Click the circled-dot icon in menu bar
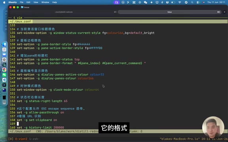Image resolution: width=228 pixels, height=142 pixels. click(123, 2)
